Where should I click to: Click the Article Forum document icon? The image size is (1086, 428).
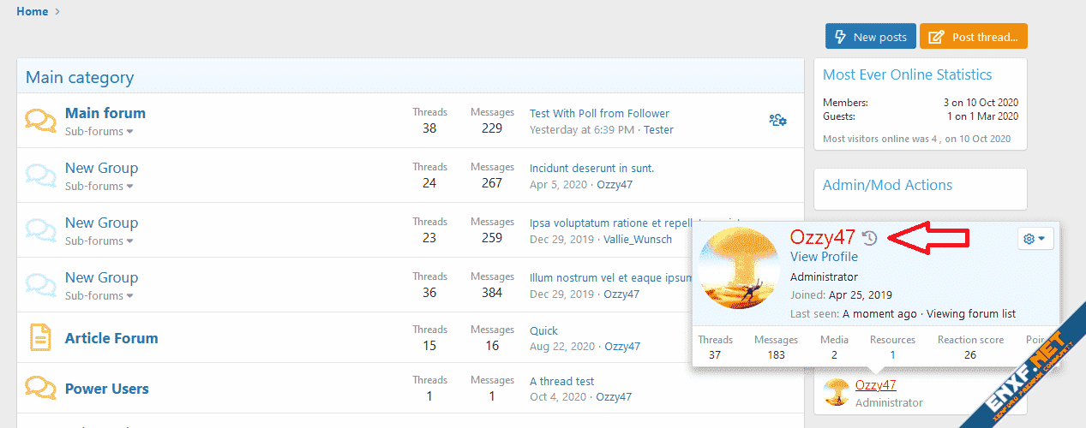40,337
